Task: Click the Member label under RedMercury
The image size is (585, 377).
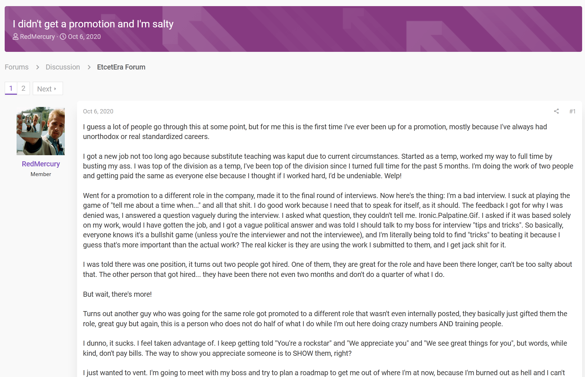Action: [41, 174]
